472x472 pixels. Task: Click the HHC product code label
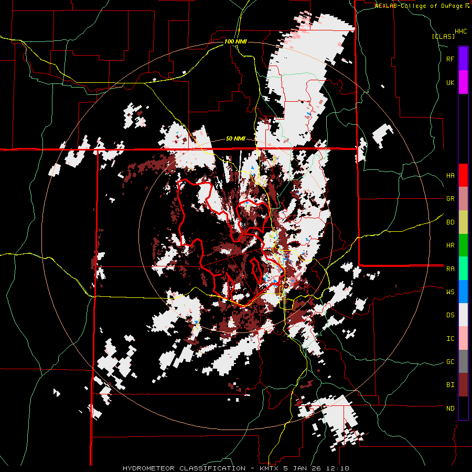461,31
